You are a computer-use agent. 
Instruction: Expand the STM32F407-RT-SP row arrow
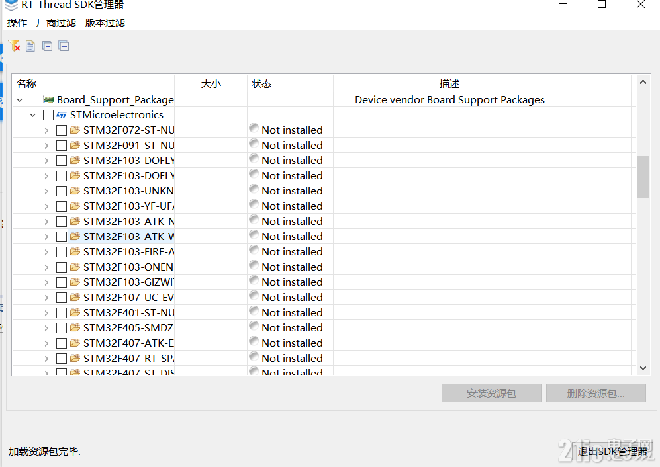pyautogui.click(x=46, y=359)
